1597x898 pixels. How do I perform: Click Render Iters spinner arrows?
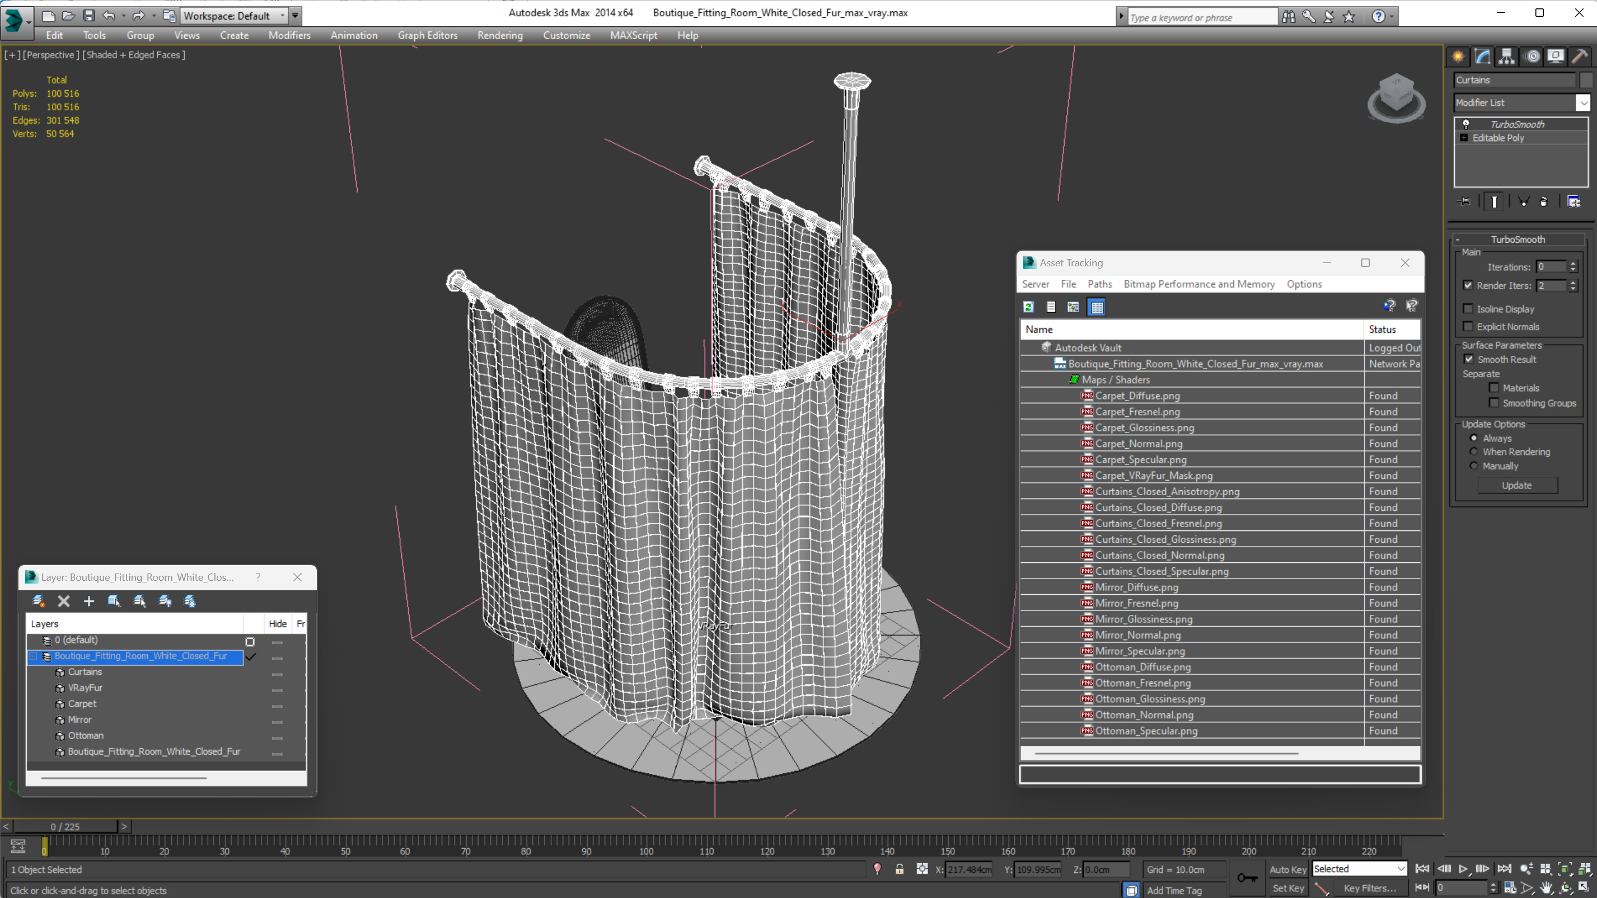pyautogui.click(x=1573, y=285)
